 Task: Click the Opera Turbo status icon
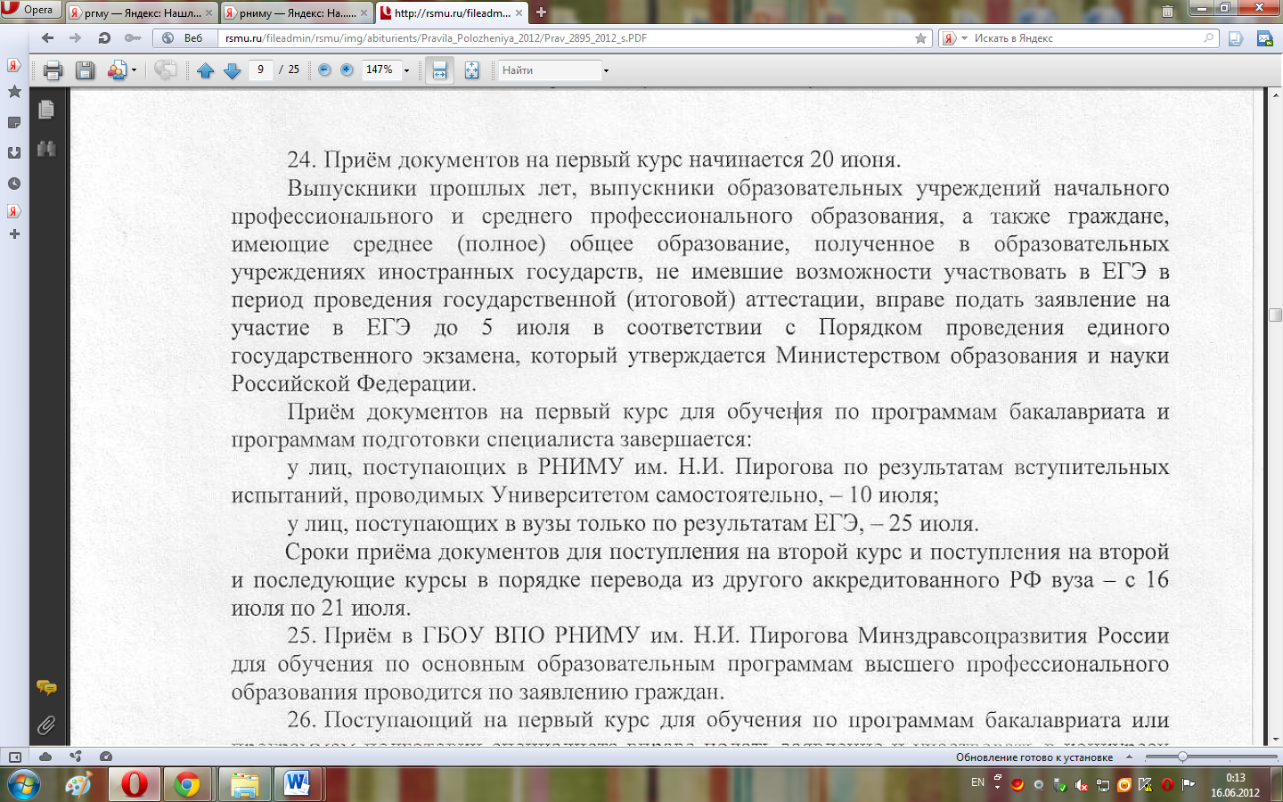[106, 757]
